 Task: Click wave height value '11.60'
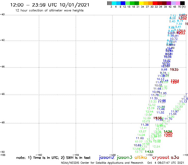[140, 138]
